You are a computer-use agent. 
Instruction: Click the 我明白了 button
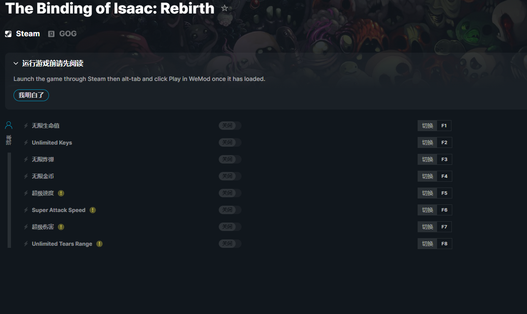(31, 95)
